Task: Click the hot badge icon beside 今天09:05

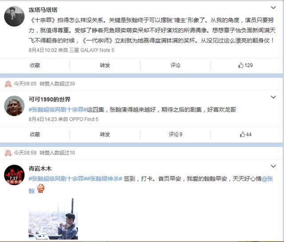Action: coord(8,84)
